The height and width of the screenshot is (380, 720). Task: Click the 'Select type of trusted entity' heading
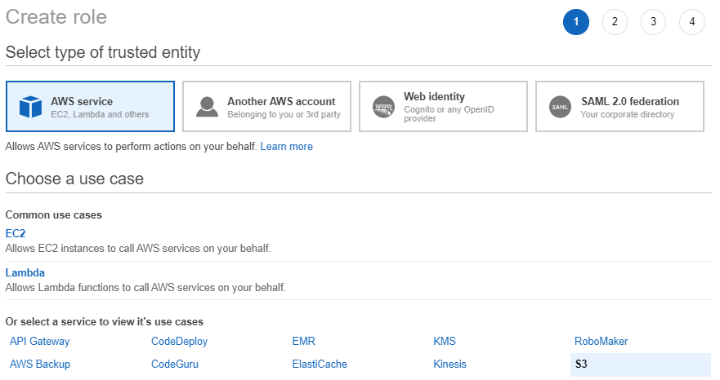(x=103, y=52)
